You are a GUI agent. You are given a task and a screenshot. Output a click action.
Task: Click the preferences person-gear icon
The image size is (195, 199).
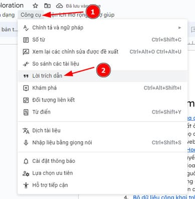pyautogui.click(x=26, y=173)
